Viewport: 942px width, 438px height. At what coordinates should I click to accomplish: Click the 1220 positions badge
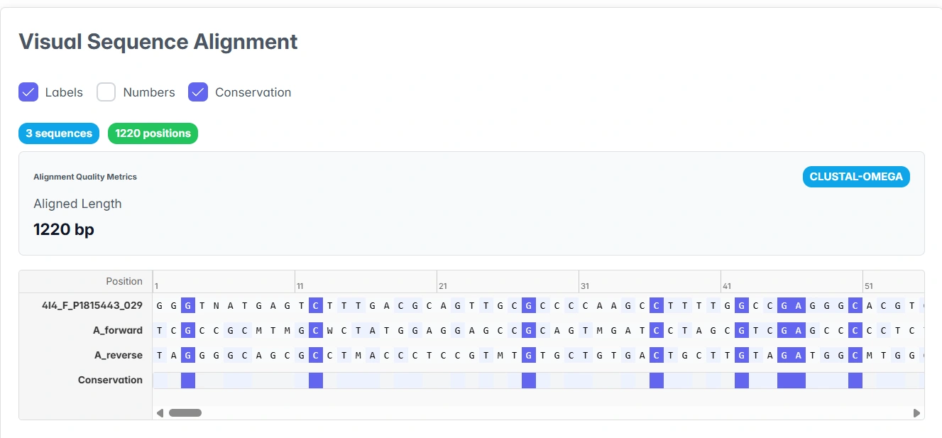[153, 133]
